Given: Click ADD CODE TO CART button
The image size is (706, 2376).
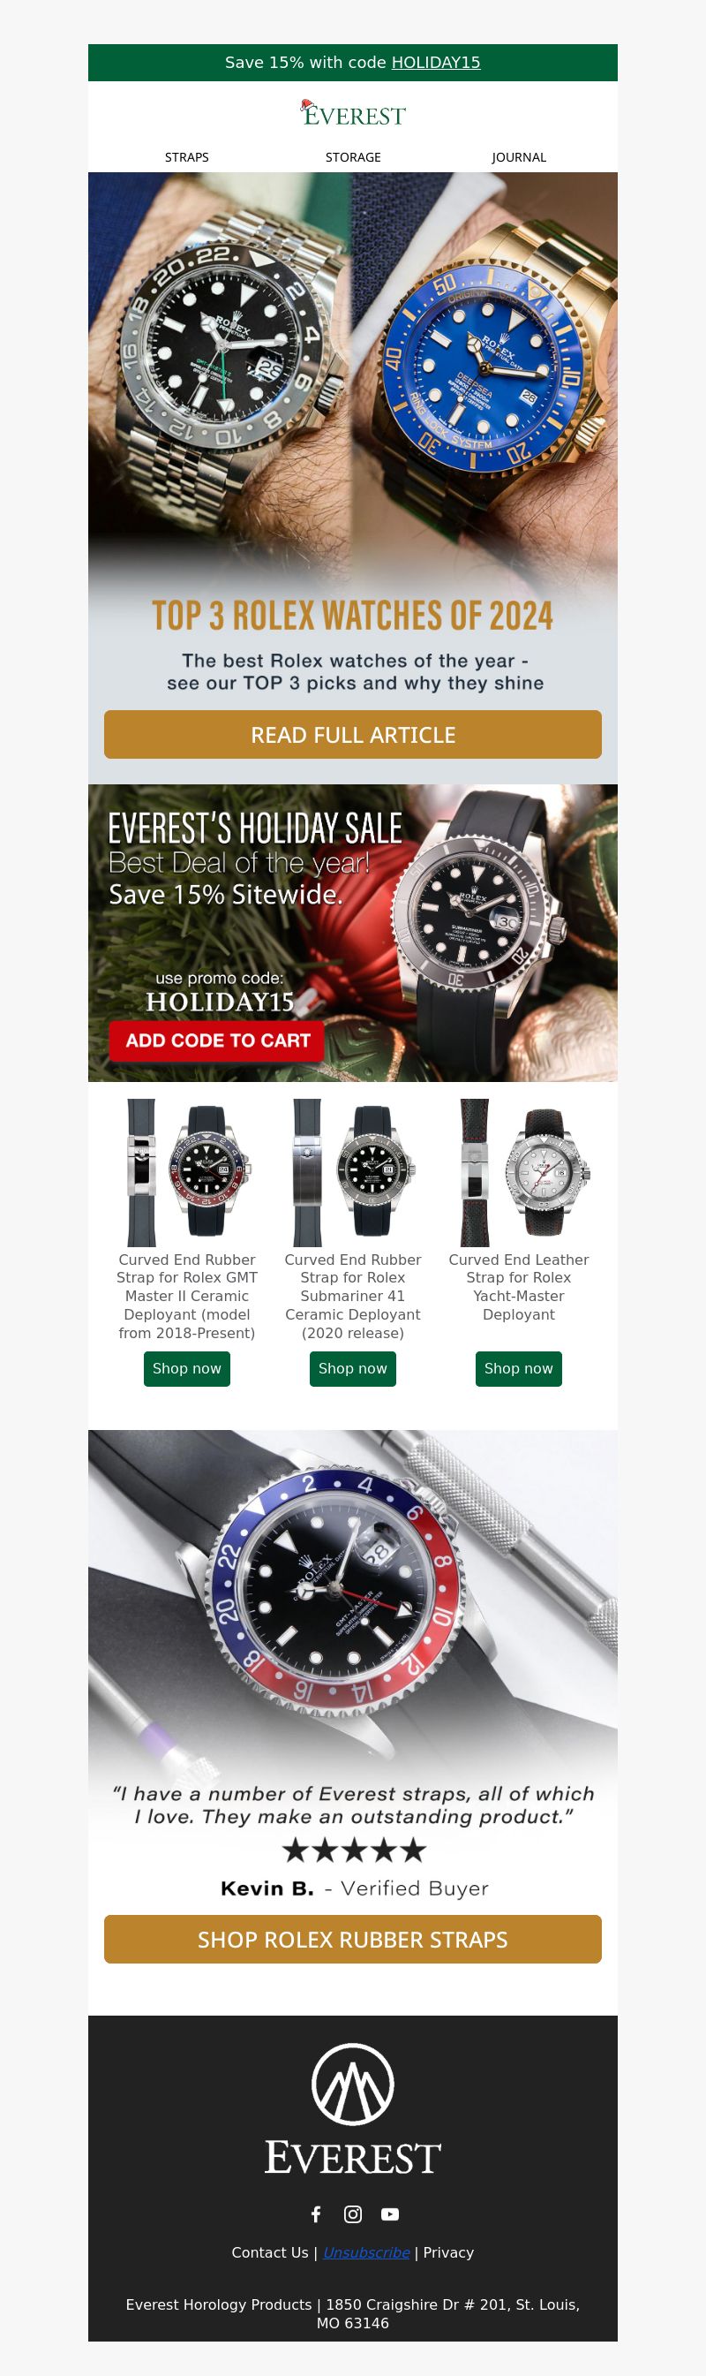Looking at the screenshot, I should coord(217,1040).
